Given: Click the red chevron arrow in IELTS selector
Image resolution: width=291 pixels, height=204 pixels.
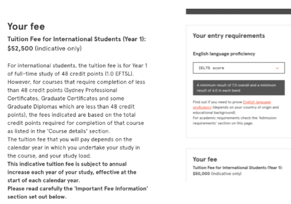Looking at the screenshot, I should [277, 68].
